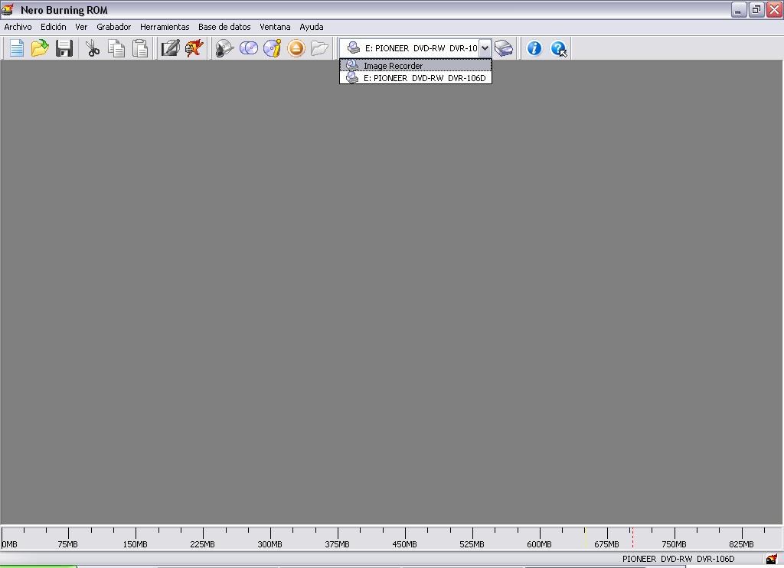Image resolution: width=784 pixels, height=568 pixels.
Task: Open the Base de datos menu
Action: click(224, 27)
